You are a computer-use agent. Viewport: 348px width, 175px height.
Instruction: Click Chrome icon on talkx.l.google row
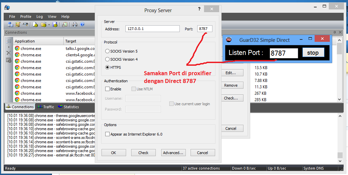click(x=17, y=48)
